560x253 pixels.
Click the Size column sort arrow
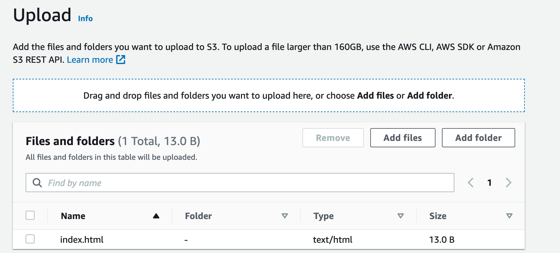tap(509, 216)
